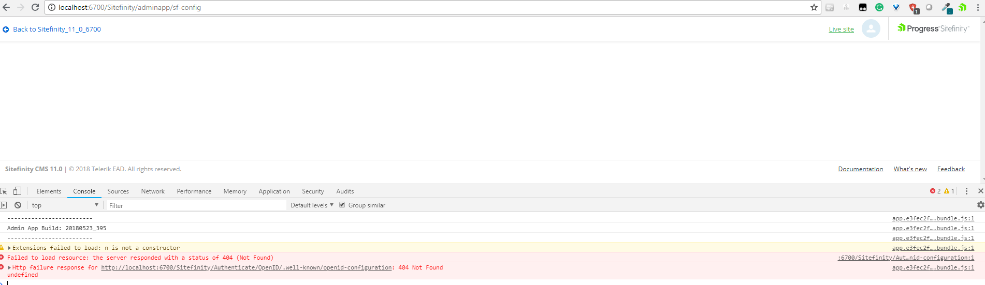Open the Live site link
The width and height of the screenshot is (985, 285).
click(x=841, y=29)
